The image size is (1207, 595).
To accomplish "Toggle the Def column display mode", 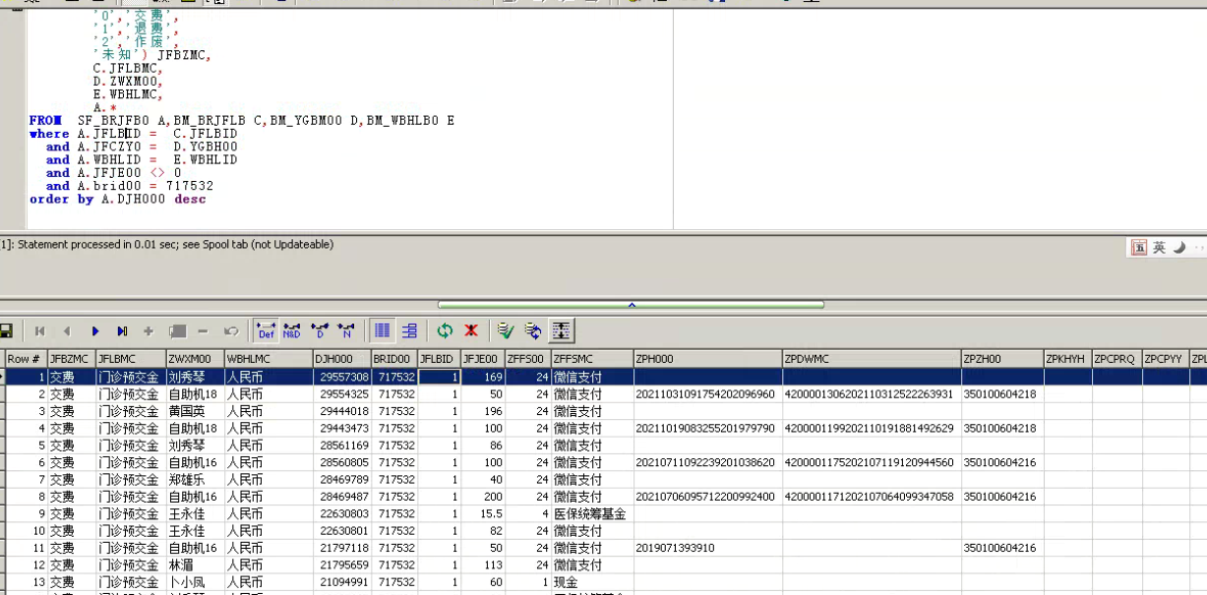I will click(x=266, y=331).
